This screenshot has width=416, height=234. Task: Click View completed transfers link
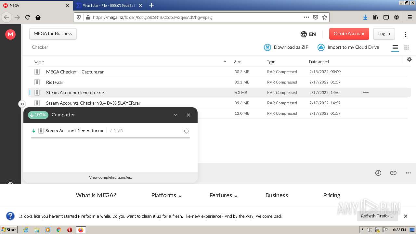click(110, 177)
